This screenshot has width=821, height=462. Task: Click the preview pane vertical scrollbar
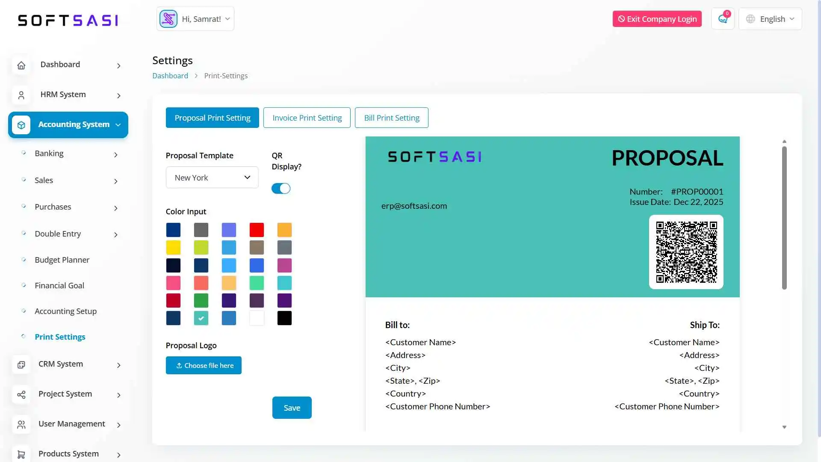(x=784, y=218)
